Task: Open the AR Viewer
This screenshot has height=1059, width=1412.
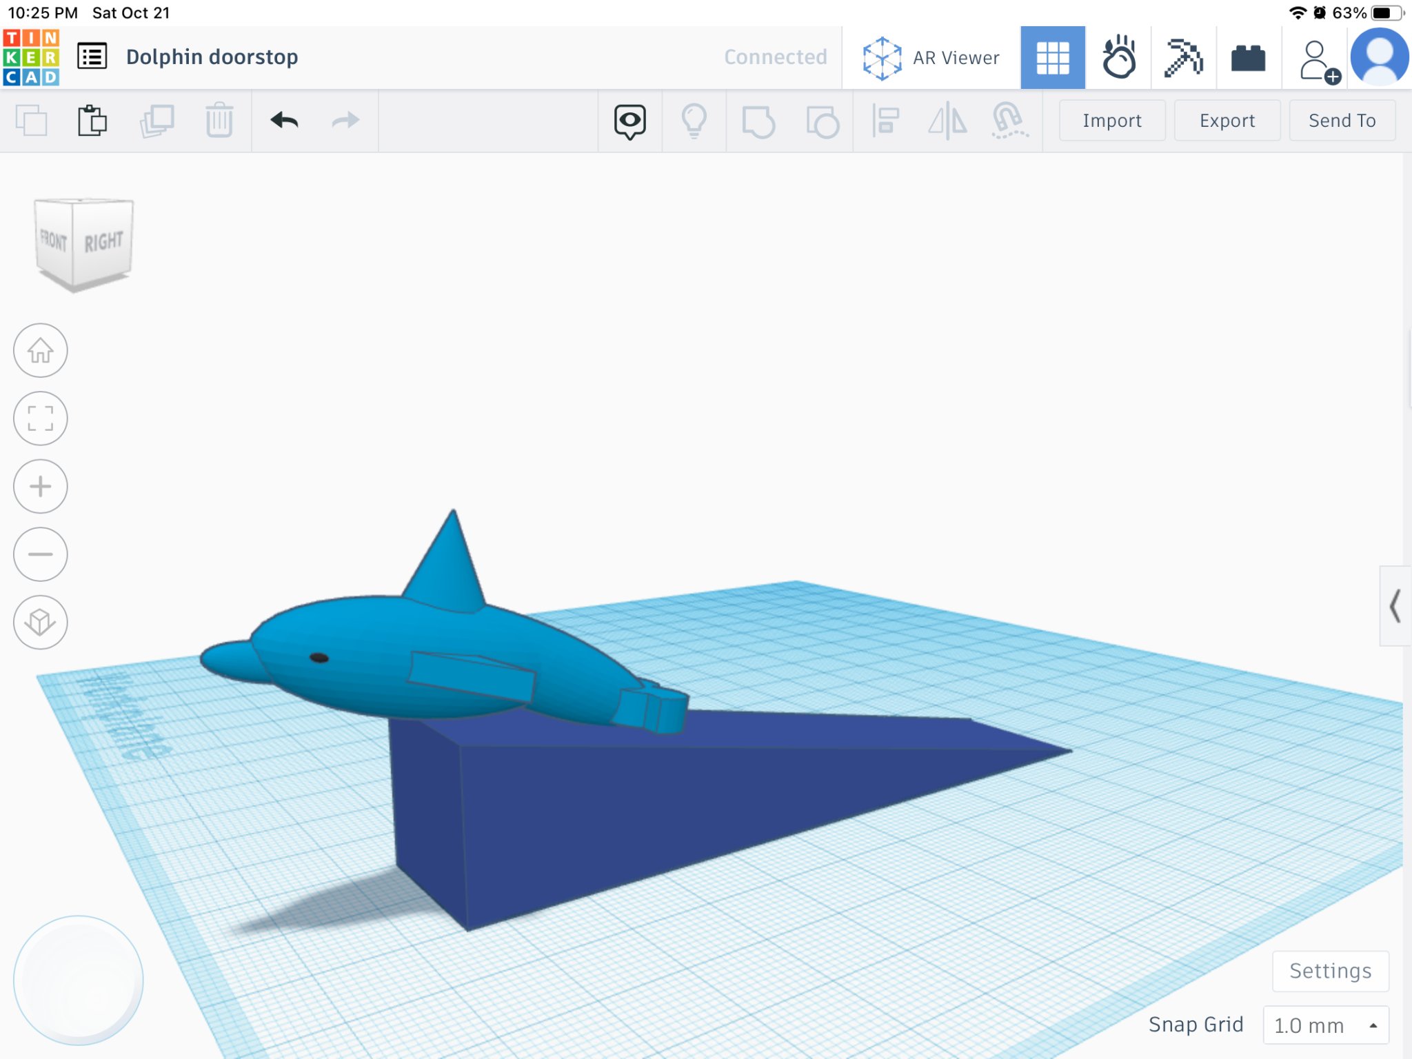Action: (x=931, y=58)
